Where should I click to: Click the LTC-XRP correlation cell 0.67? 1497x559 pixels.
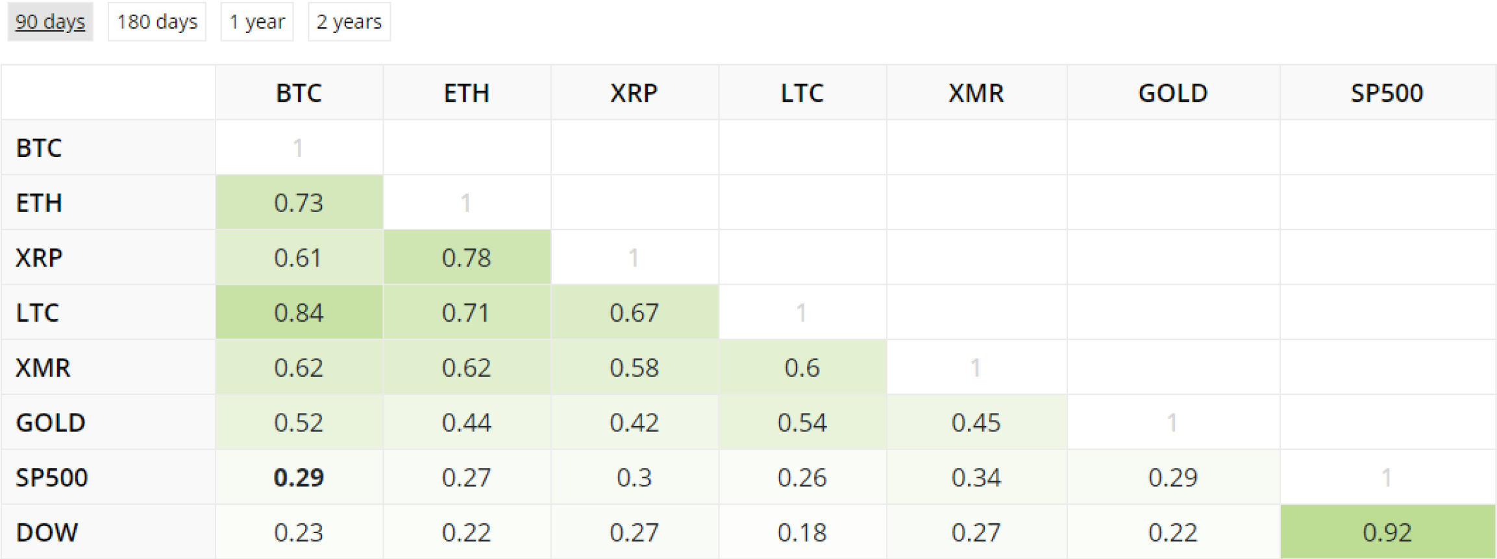634,313
